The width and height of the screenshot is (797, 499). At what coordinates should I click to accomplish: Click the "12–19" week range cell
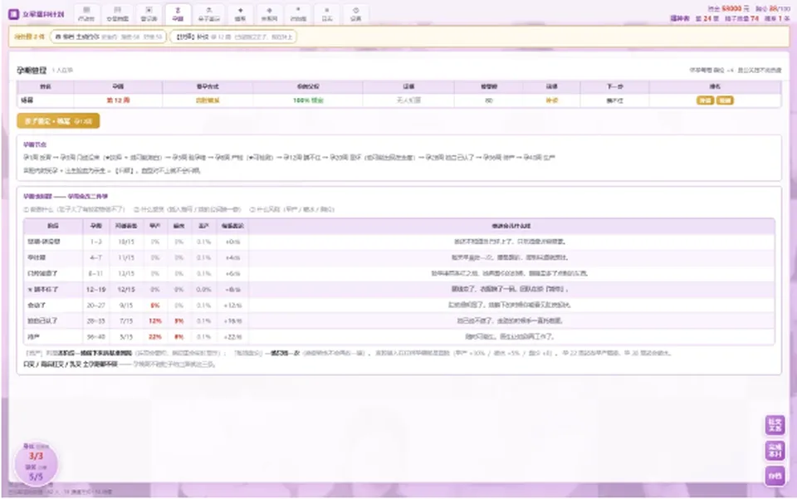point(96,289)
